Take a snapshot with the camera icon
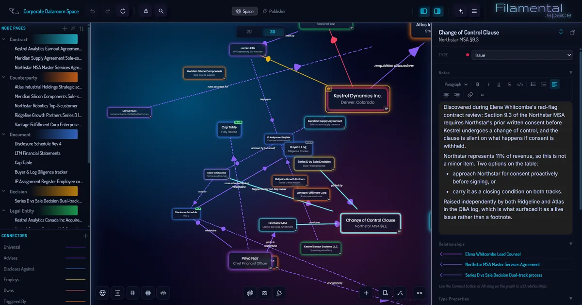The height and width of the screenshot is (305, 582). (264, 293)
